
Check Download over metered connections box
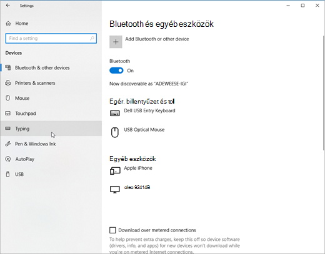point(112,230)
